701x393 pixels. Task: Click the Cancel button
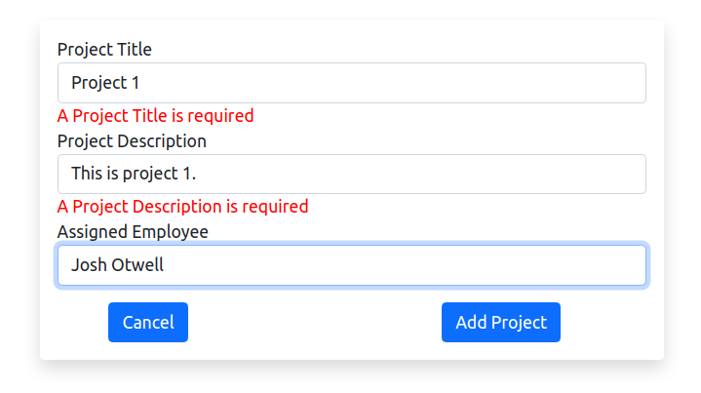pos(148,323)
